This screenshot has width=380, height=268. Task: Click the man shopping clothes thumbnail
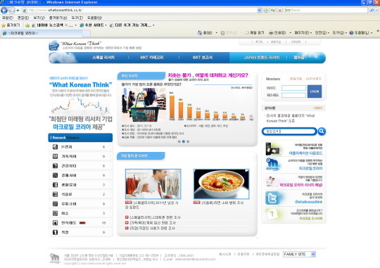point(153,184)
